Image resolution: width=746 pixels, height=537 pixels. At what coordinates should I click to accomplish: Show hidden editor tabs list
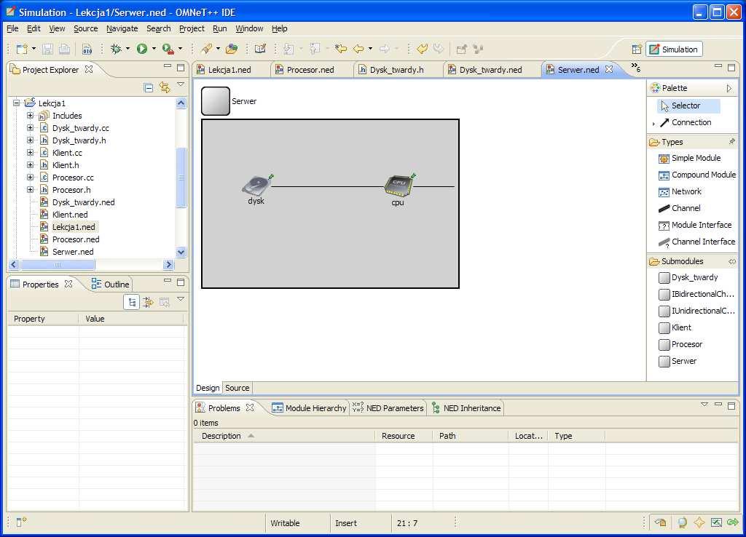click(x=635, y=68)
